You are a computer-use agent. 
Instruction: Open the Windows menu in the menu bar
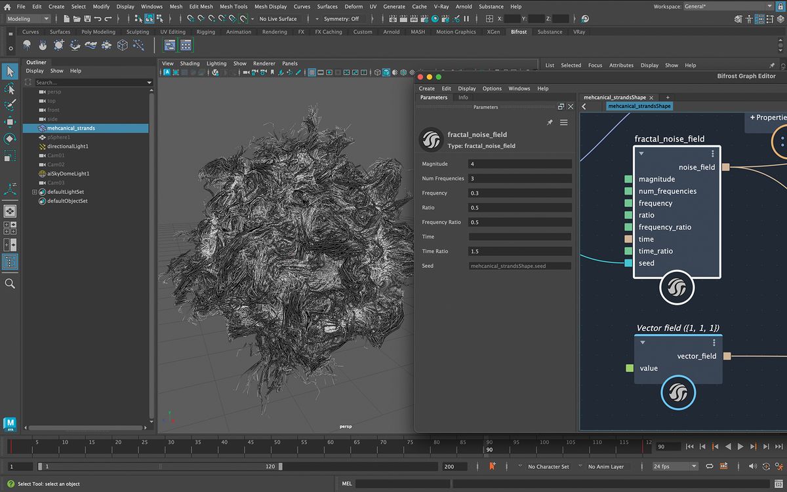[x=151, y=6]
